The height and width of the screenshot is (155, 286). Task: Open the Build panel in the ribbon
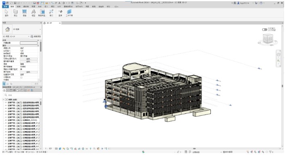click(15, 13)
